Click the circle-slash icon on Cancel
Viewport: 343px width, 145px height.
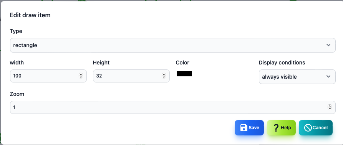pyautogui.click(x=308, y=128)
